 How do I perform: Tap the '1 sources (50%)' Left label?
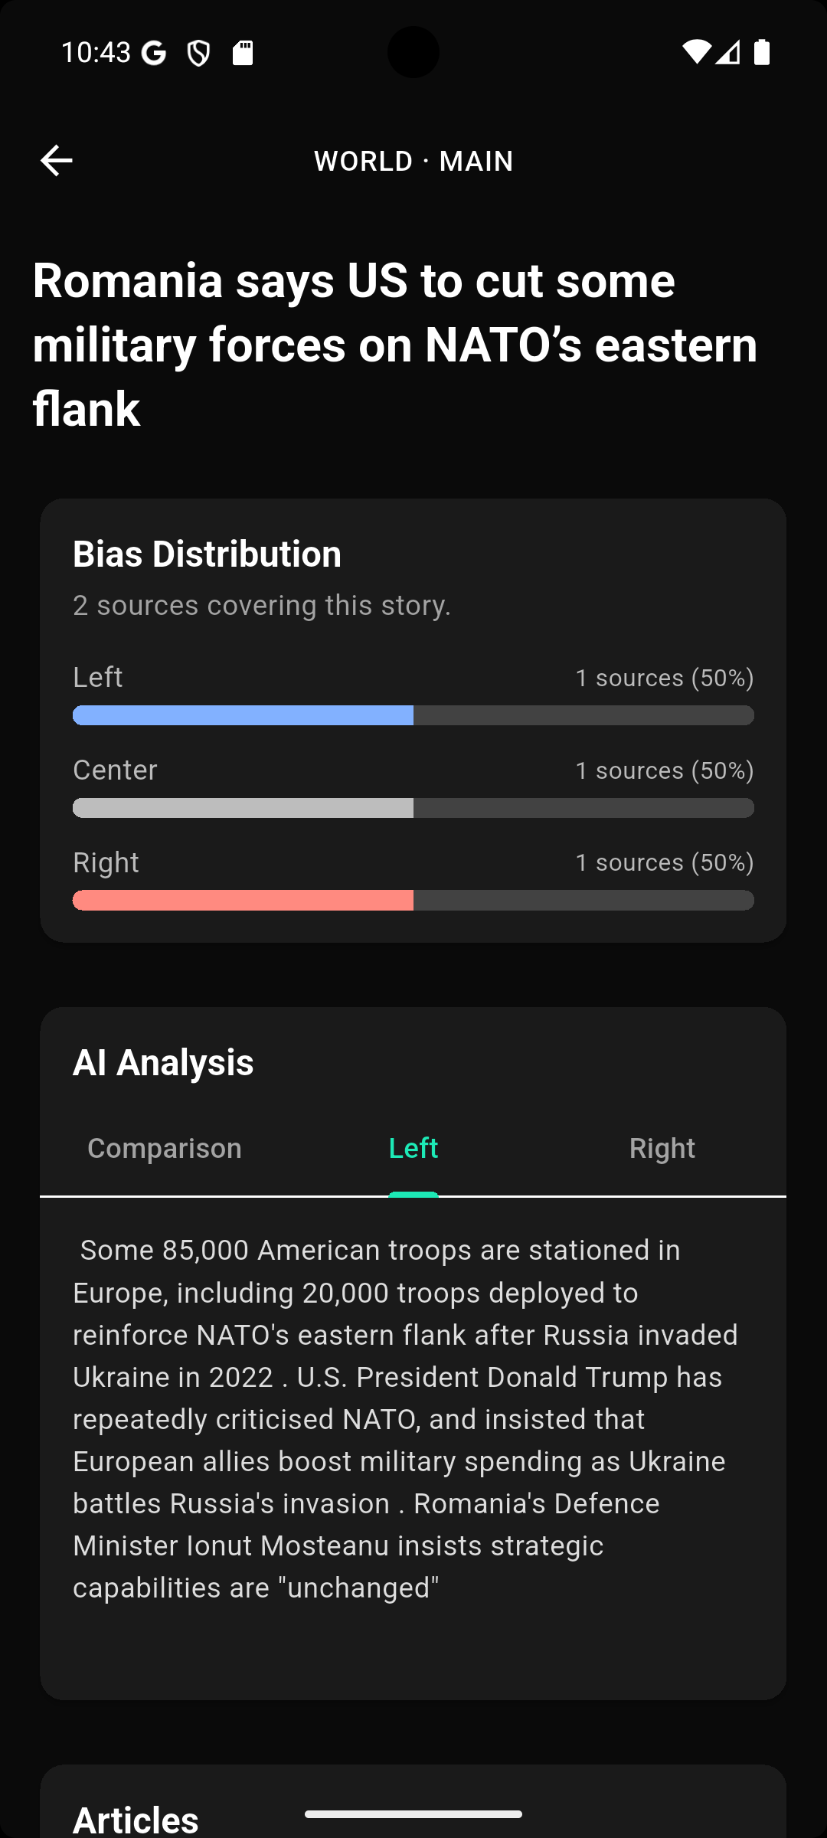click(x=664, y=677)
